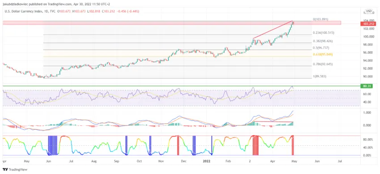Click the green 80.31 RSI value tag
380x174 pixels.
click(367, 86)
